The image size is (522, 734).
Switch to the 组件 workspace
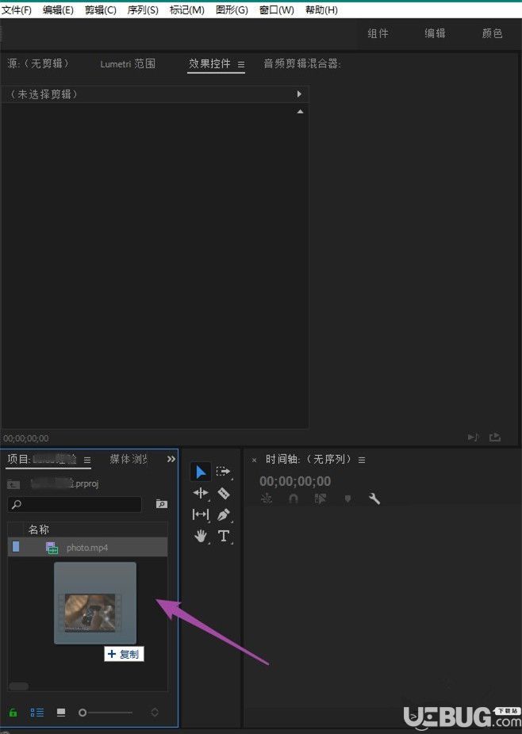pyautogui.click(x=378, y=33)
